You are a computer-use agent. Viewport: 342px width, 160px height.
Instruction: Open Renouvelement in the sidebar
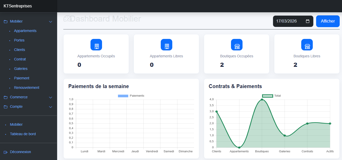(27, 88)
